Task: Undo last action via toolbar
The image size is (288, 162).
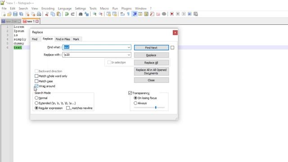Action: tap(67, 14)
